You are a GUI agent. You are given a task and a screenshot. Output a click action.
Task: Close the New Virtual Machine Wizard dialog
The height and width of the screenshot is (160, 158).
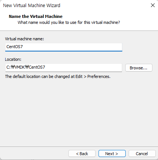pyautogui.click(x=153, y=5)
